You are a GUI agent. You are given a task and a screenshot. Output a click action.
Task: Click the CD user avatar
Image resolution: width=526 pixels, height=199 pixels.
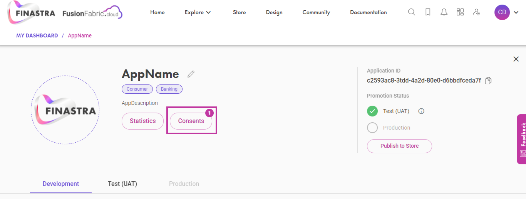tap(502, 12)
